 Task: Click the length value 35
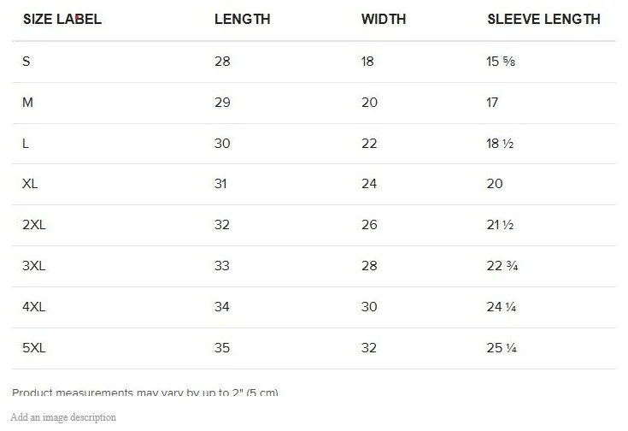(222, 347)
